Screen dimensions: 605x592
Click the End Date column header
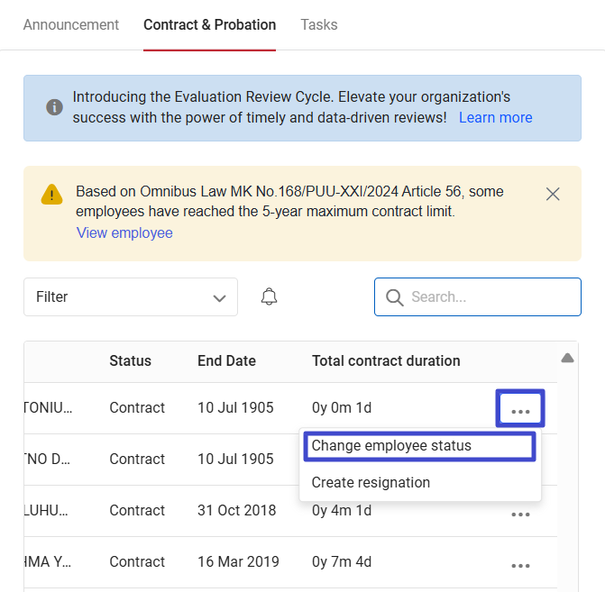click(226, 361)
